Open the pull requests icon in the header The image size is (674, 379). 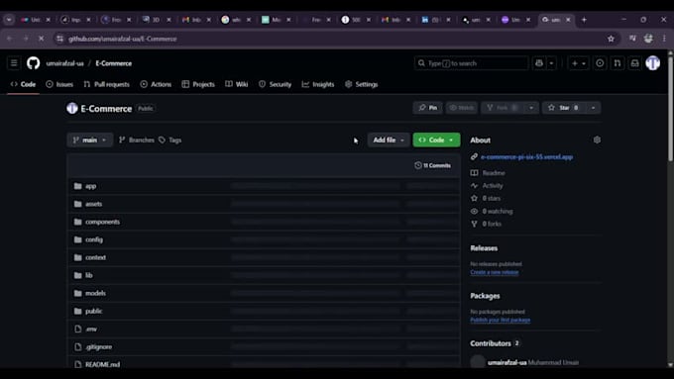point(618,63)
